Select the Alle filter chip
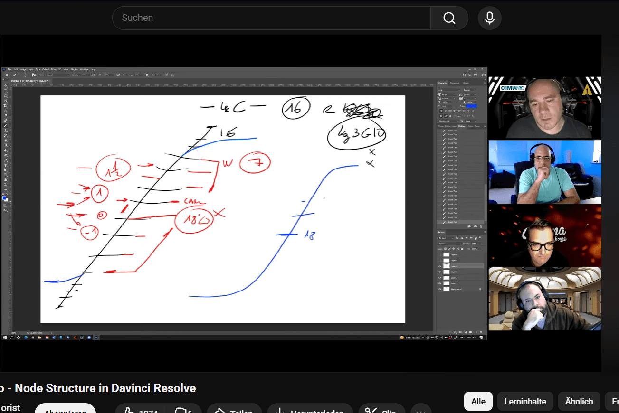 coord(478,401)
